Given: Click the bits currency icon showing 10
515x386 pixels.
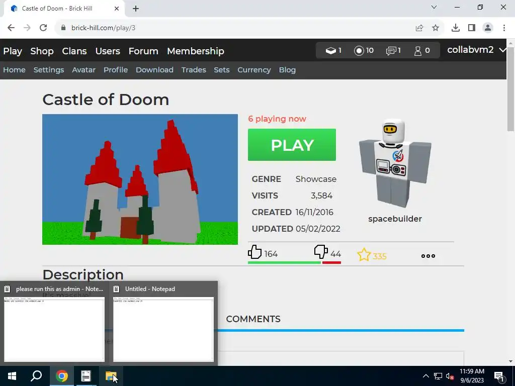Looking at the screenshot, I should (359, 51).
